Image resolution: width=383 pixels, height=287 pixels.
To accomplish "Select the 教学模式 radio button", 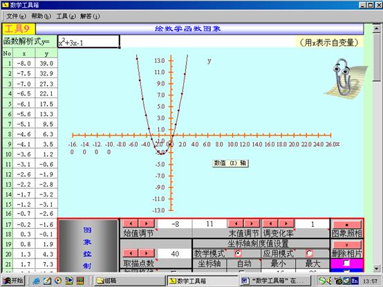I will pos(238,253).
